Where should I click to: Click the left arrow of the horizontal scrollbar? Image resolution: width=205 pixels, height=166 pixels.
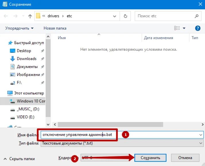(x=55, y=124)
